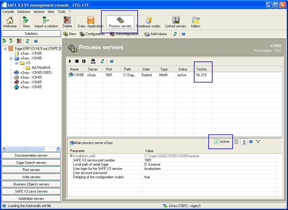
Task: Select the web server globe tree item
Action: (31, 87)
